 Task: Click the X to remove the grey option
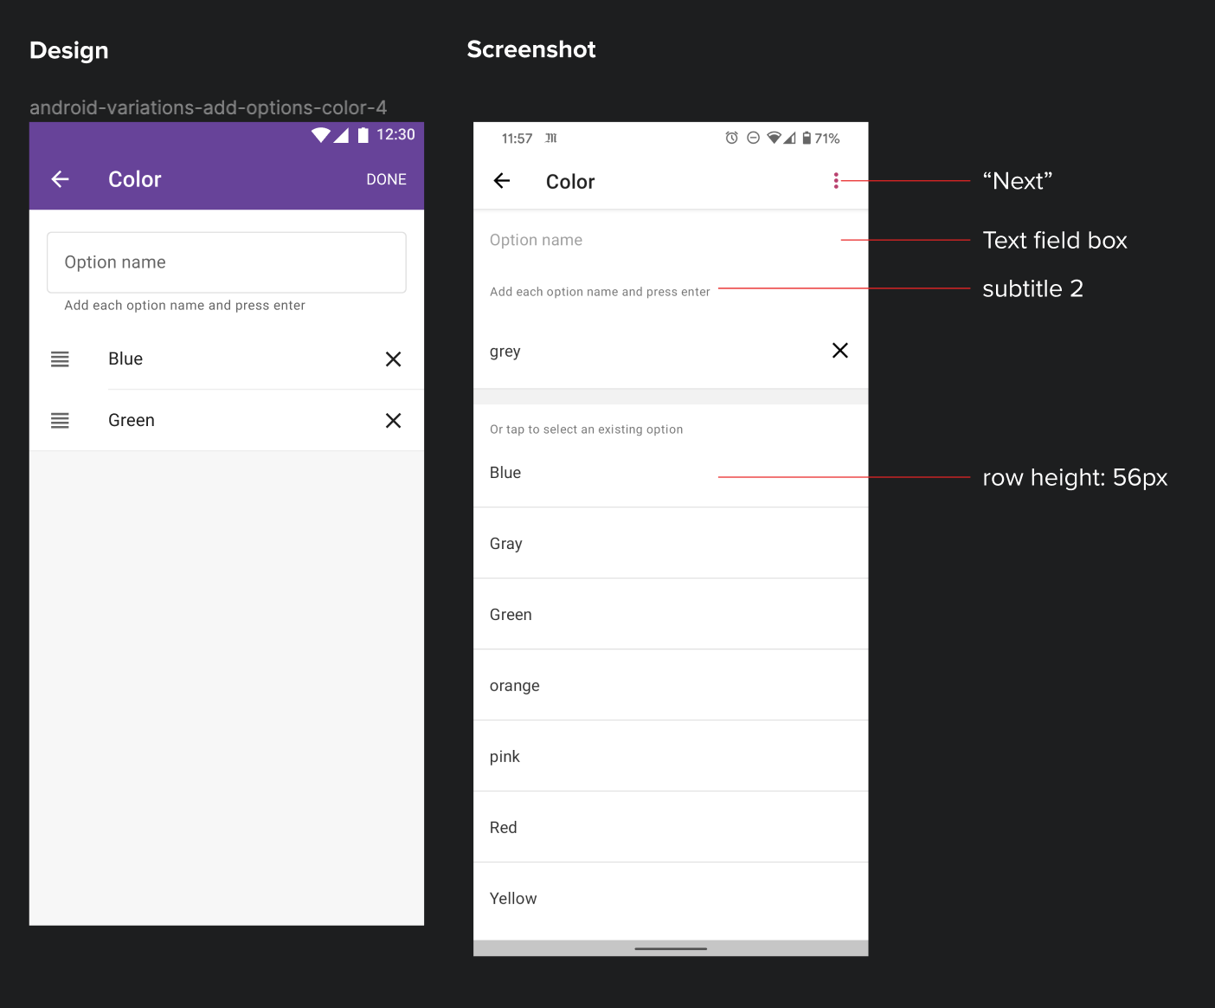(839, 351)
